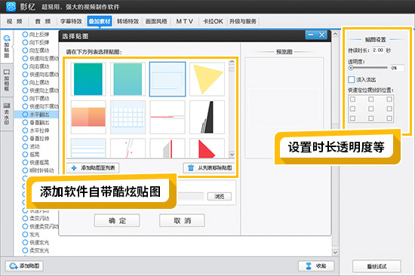The height and width of the screenshot is (276, 415).
Task: Select the yellow triangle sticker thumbnail
Action: [x=207, y=79]
